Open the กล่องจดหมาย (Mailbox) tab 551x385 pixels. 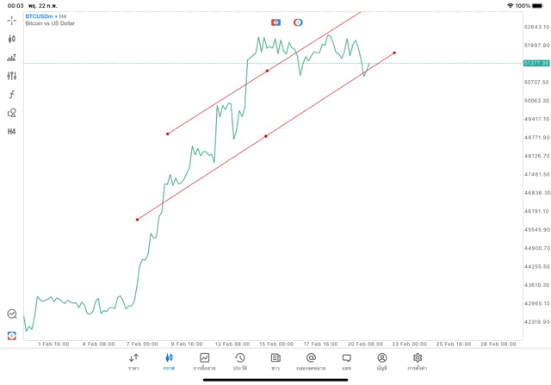coord(311,361)
